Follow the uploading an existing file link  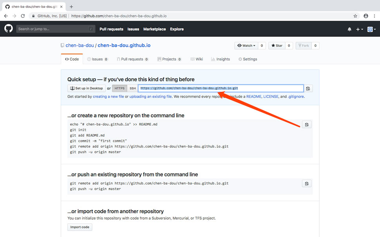pos(150,97)
